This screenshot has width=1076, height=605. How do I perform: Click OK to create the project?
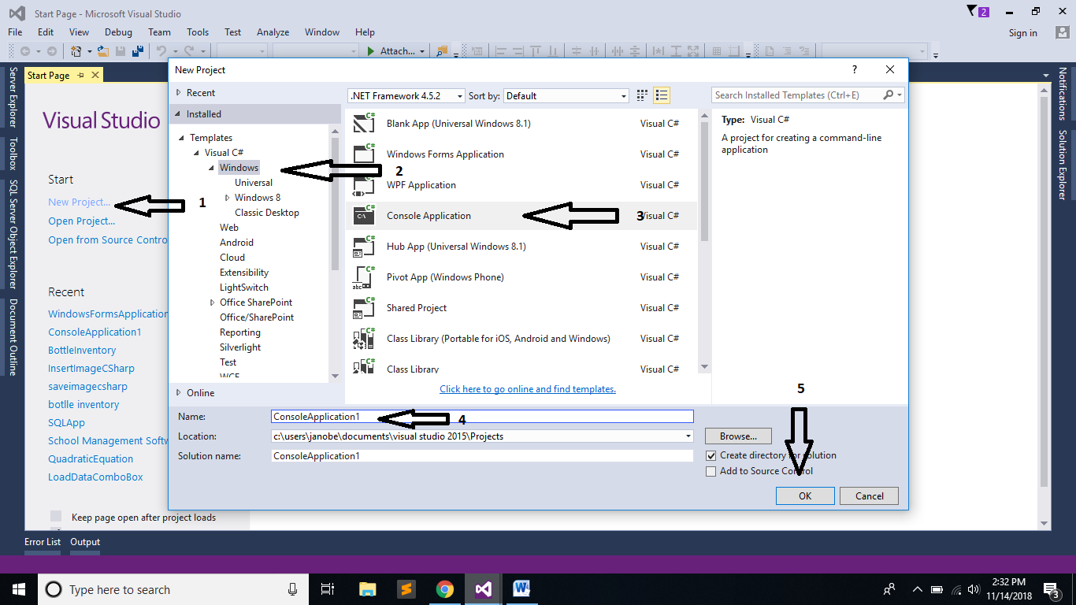pyautogui.click(x=805, y=496)
